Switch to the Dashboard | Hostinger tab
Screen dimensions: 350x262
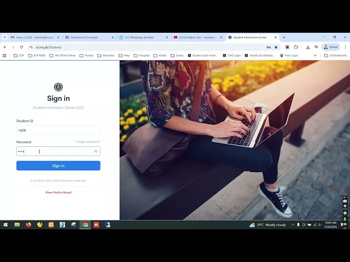coord(89,38)
